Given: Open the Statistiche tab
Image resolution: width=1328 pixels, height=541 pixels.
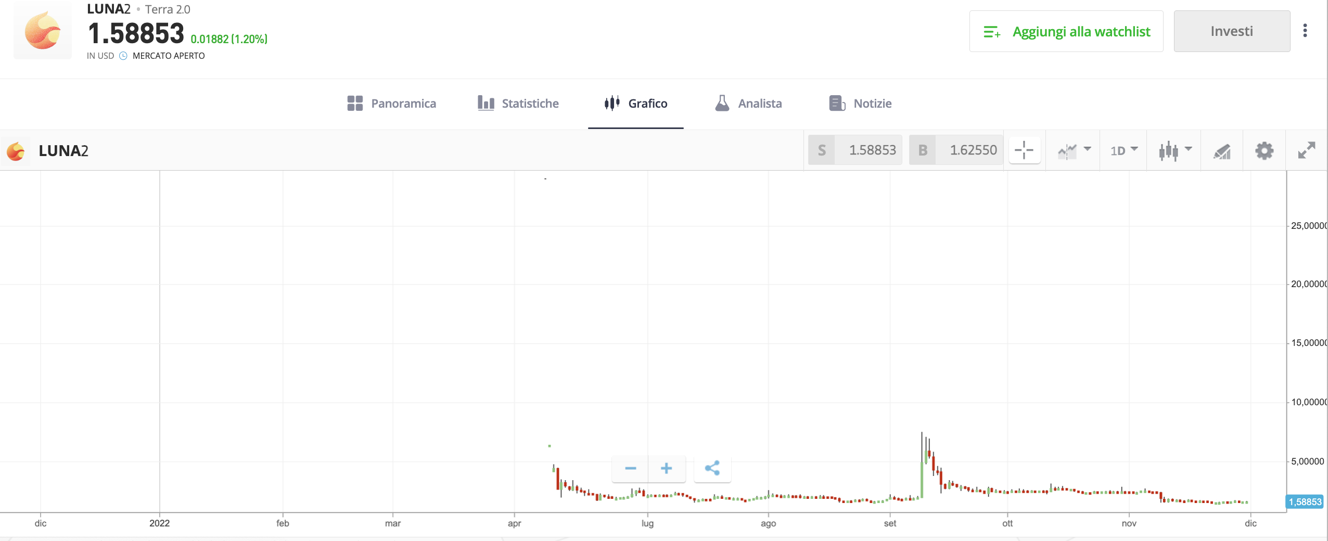Looking at the screenshot, I should point(518,104).
